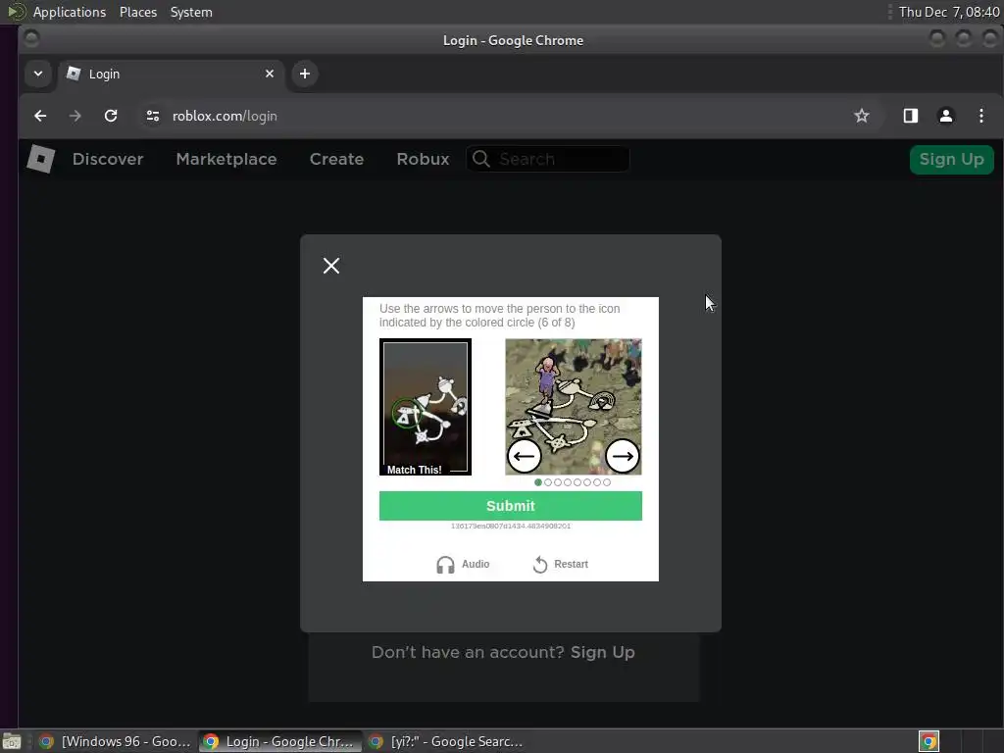Click the right arrow in the captcha image
The height and width of the screenshot is (753, 1004).
point(622,456)
